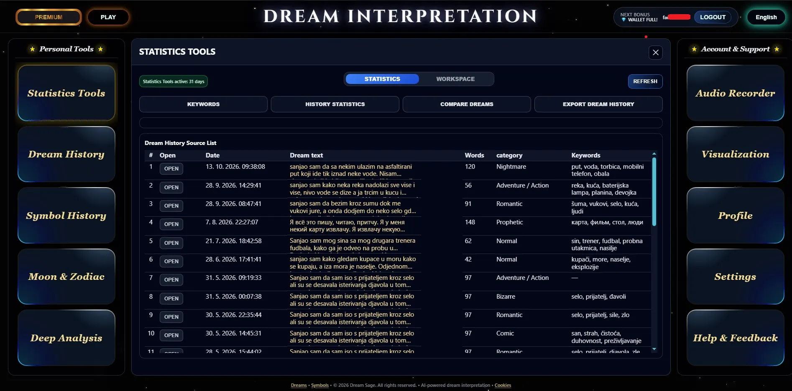The image size is (792, 391).
Task: Open the Audio Recorder card
Action: tap(735, 93)
